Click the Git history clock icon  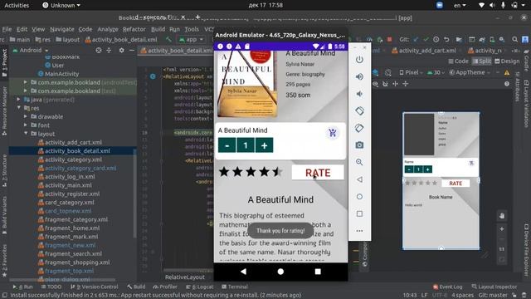[436, 39]
